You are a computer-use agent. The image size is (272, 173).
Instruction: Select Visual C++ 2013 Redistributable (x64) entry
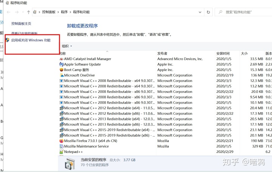[x=110, y=119]
